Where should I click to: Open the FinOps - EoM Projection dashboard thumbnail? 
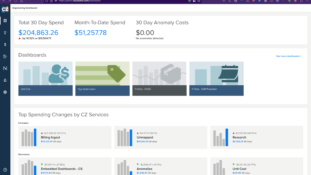coord(216,79)
